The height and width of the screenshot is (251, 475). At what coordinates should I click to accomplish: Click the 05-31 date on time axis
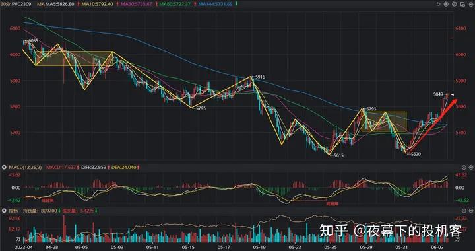tap(401, 248)
